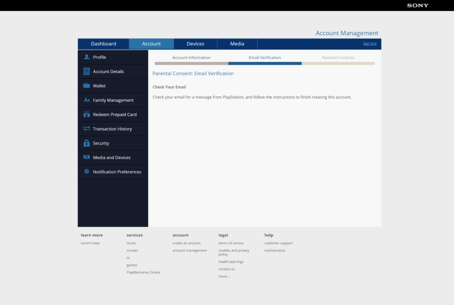Click the Redeem Prepaid Card gift icon
454x305 pixels.
coord(86,114)
